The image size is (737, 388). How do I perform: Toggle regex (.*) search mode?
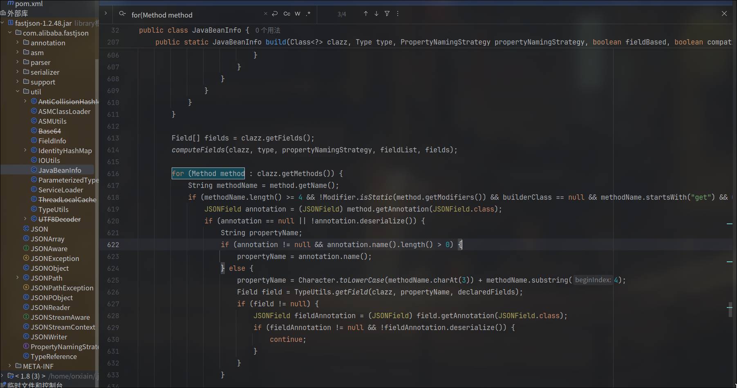point(308,14)
